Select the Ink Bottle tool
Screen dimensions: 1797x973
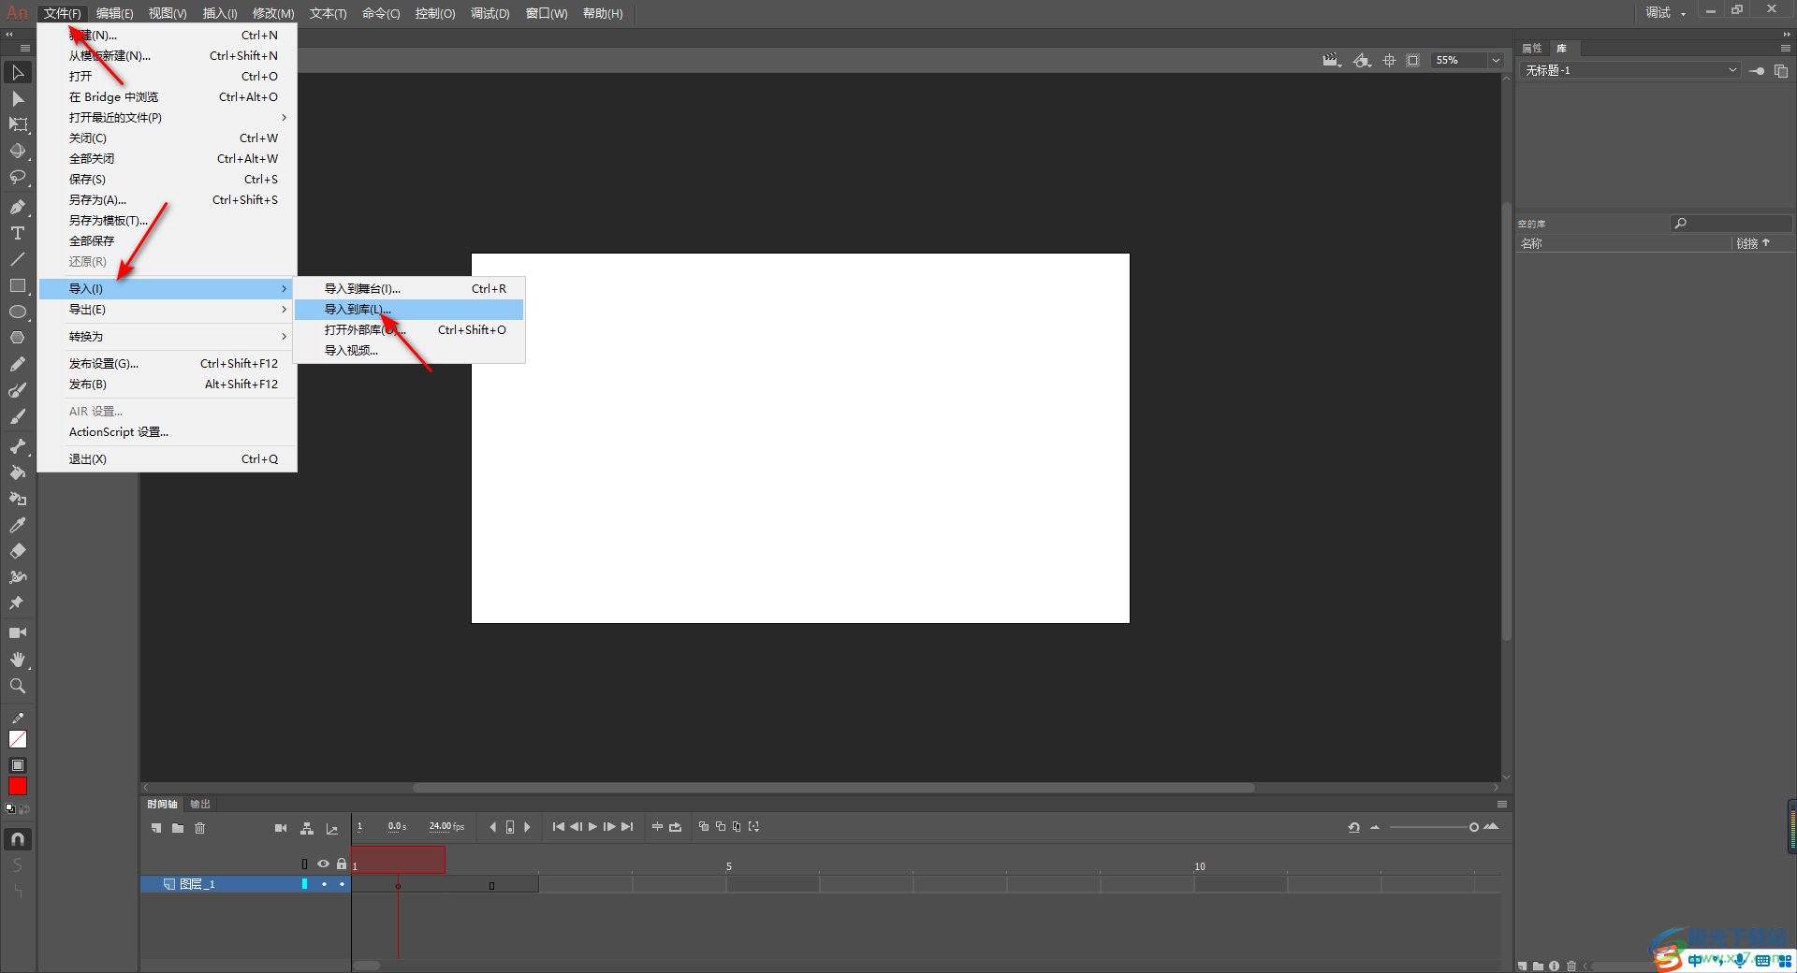[x=18, y=499]
